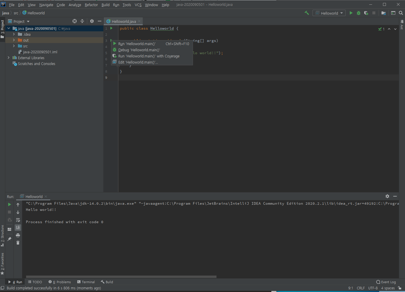Click the up arrow in the Run panel
The height and width of the screenshot is (292, 405).
18,205
